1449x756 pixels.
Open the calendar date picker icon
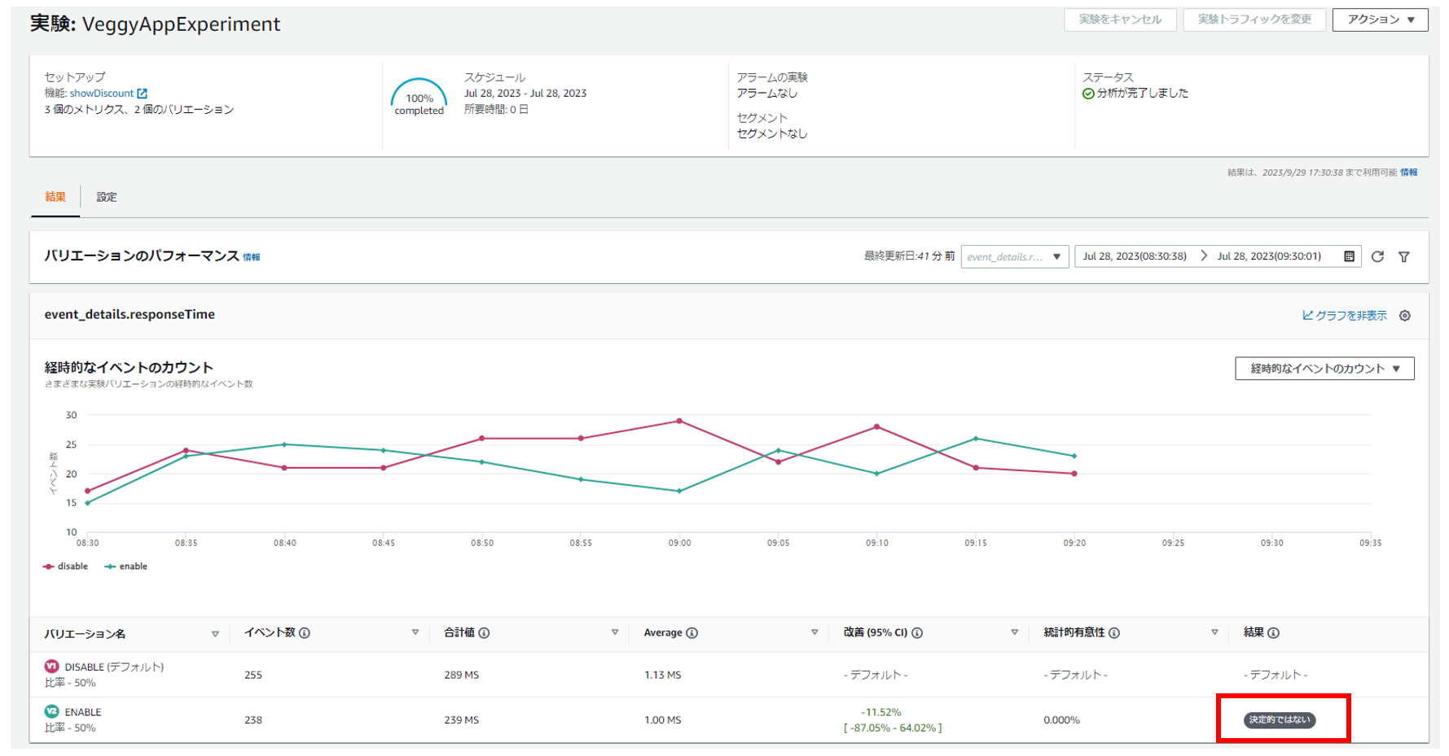point(1349,256)
